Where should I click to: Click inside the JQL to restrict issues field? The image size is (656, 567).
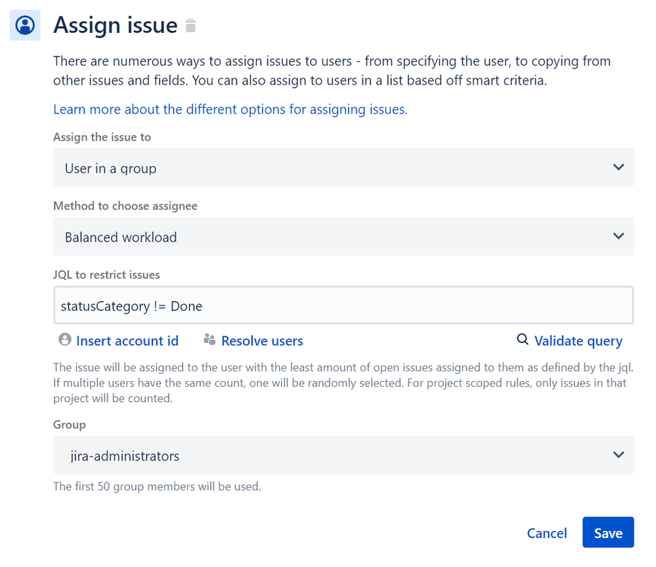pos(343,305)
